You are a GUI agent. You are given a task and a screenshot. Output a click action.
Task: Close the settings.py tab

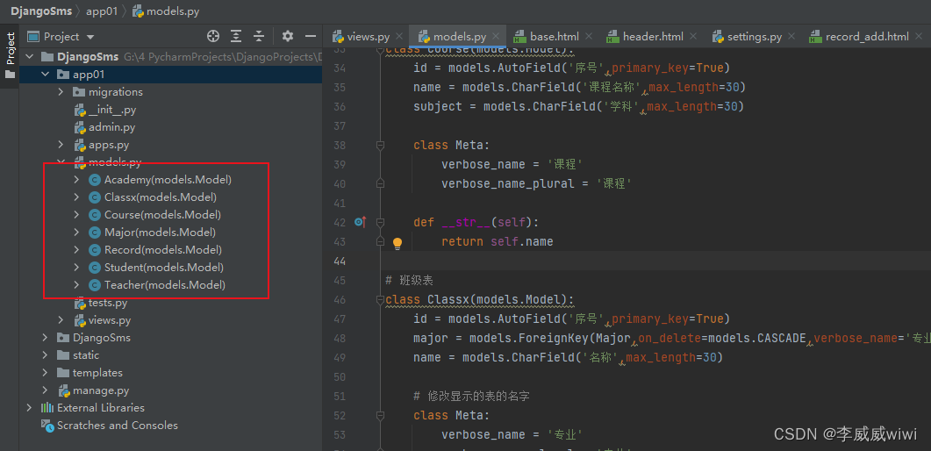[791, 37]
